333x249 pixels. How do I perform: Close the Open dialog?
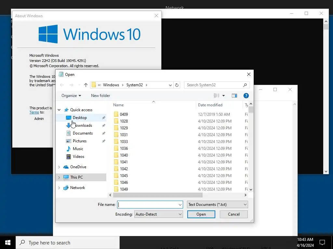249,74
